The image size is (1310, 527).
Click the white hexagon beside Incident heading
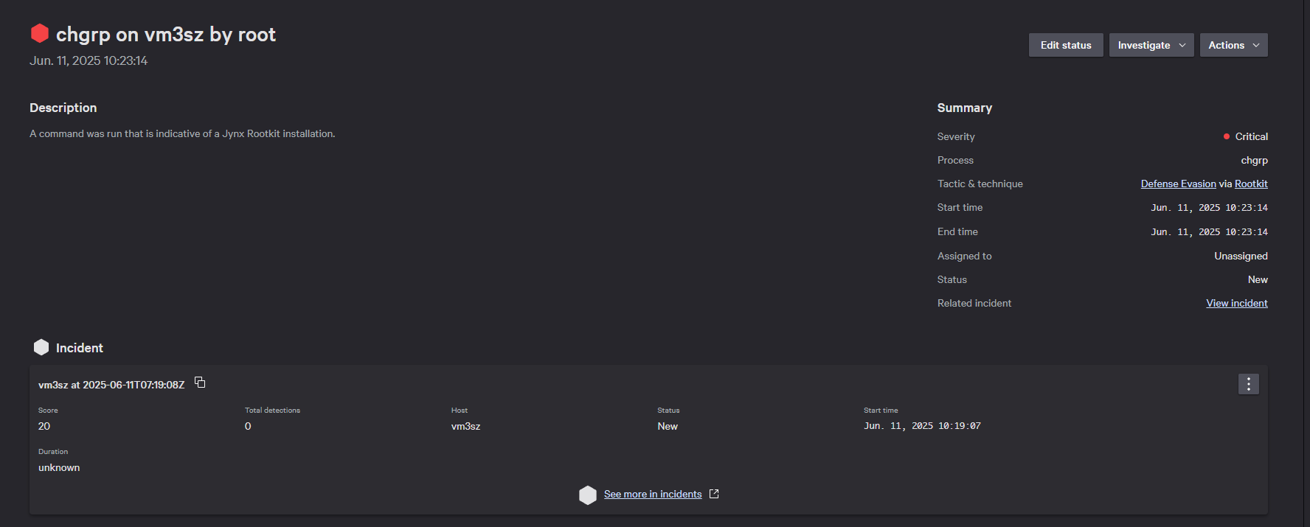[41, 347]
